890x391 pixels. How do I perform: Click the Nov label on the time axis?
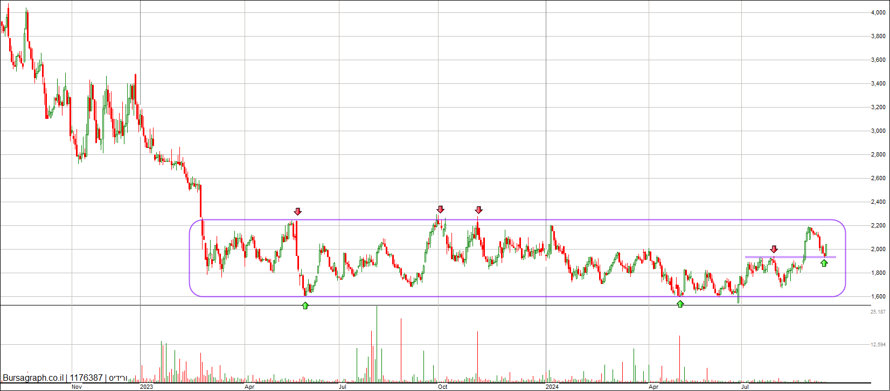point(77,387)
